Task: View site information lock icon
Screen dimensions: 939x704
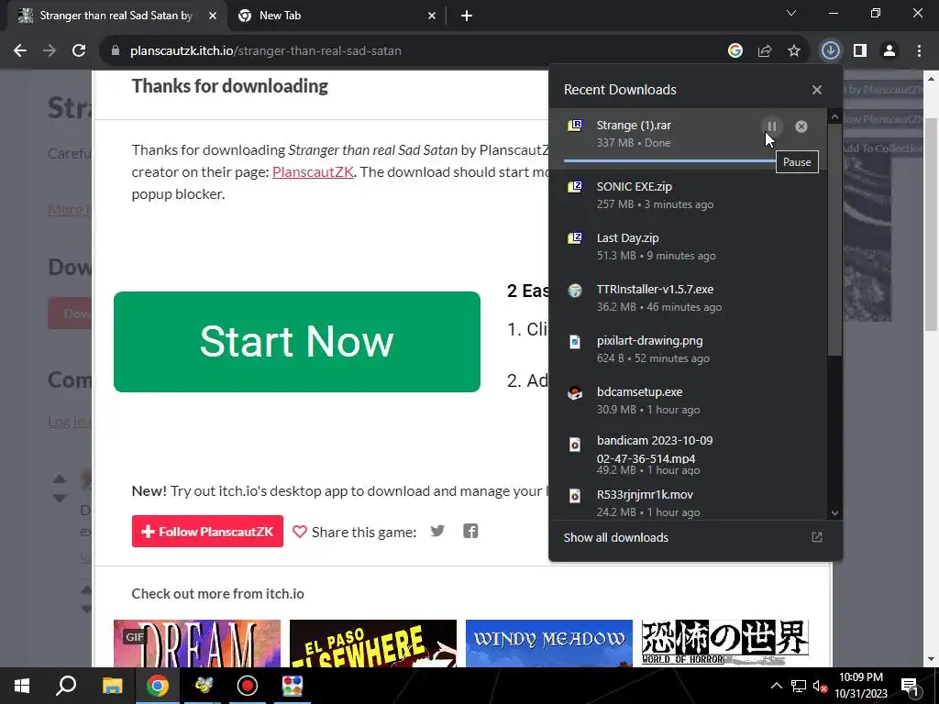Action: [x=116, y=51]
